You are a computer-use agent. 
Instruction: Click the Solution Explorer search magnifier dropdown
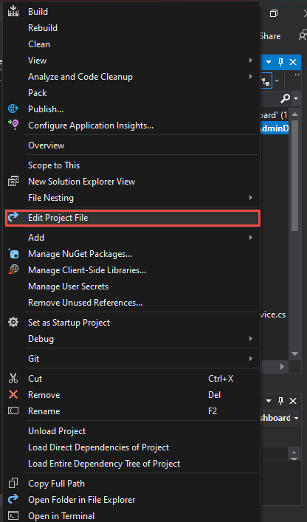click(289, 98)
